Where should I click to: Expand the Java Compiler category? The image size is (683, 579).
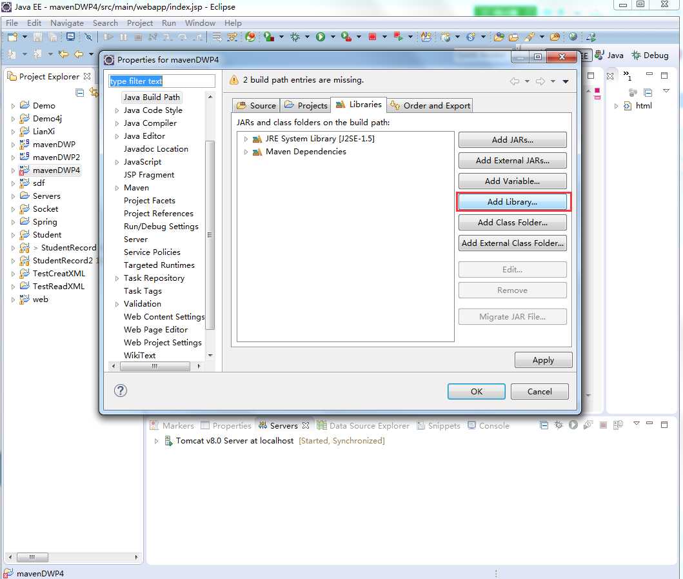point(117,124)
